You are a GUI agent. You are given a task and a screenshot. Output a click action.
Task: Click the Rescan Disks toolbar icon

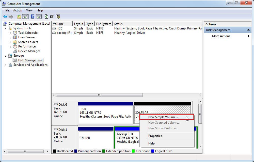click(x=52, y=17)
